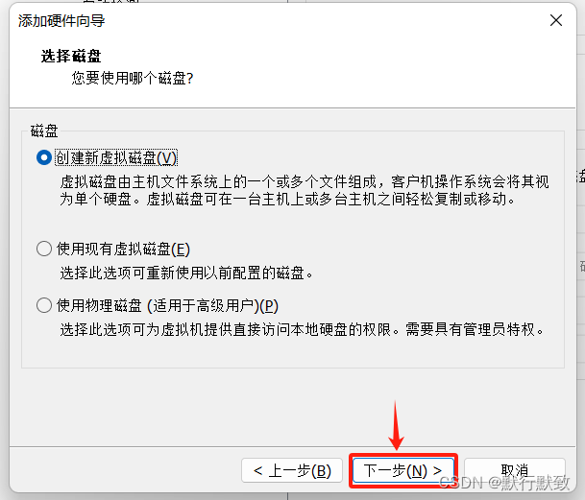Select the 使用物理磁盘 radio button circle
Screen dimensions: 585x500
44,305
